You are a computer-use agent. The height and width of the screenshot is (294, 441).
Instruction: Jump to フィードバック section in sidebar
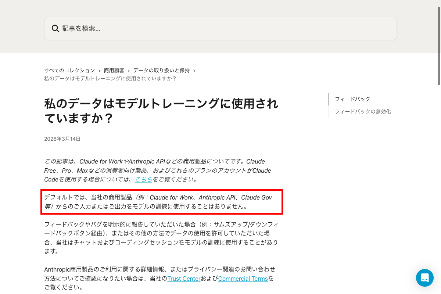tap(352, 99)
